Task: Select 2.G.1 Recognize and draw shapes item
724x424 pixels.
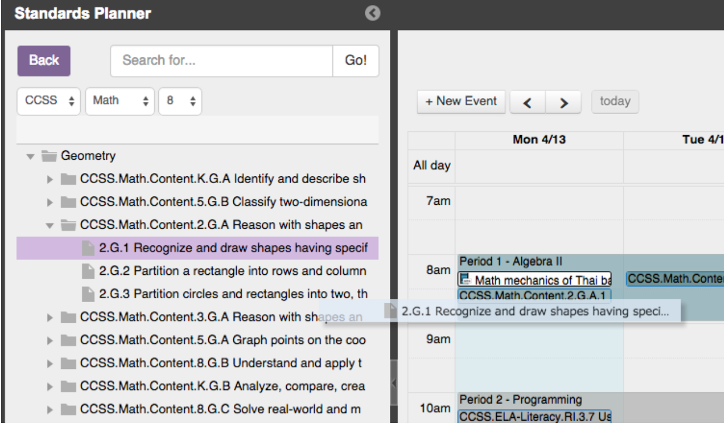Action: (233, 248)
